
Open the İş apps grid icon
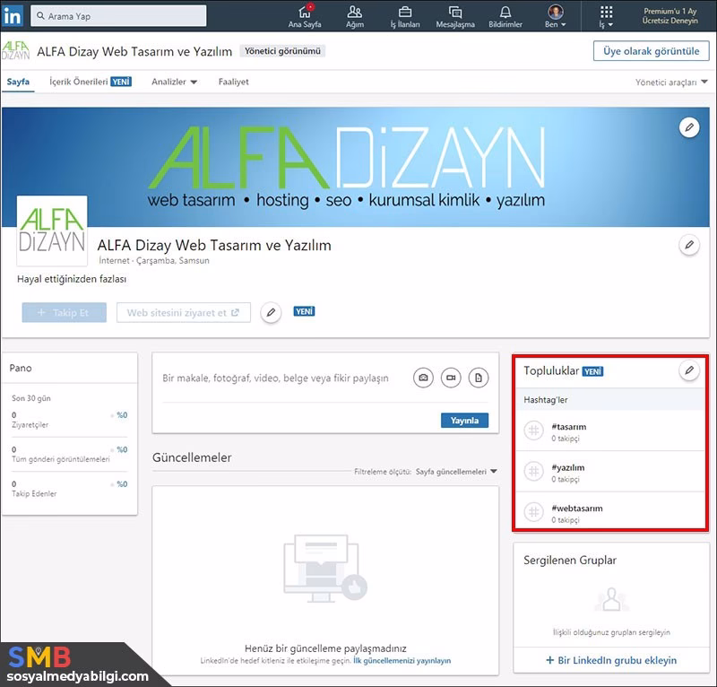coord(606,14)
